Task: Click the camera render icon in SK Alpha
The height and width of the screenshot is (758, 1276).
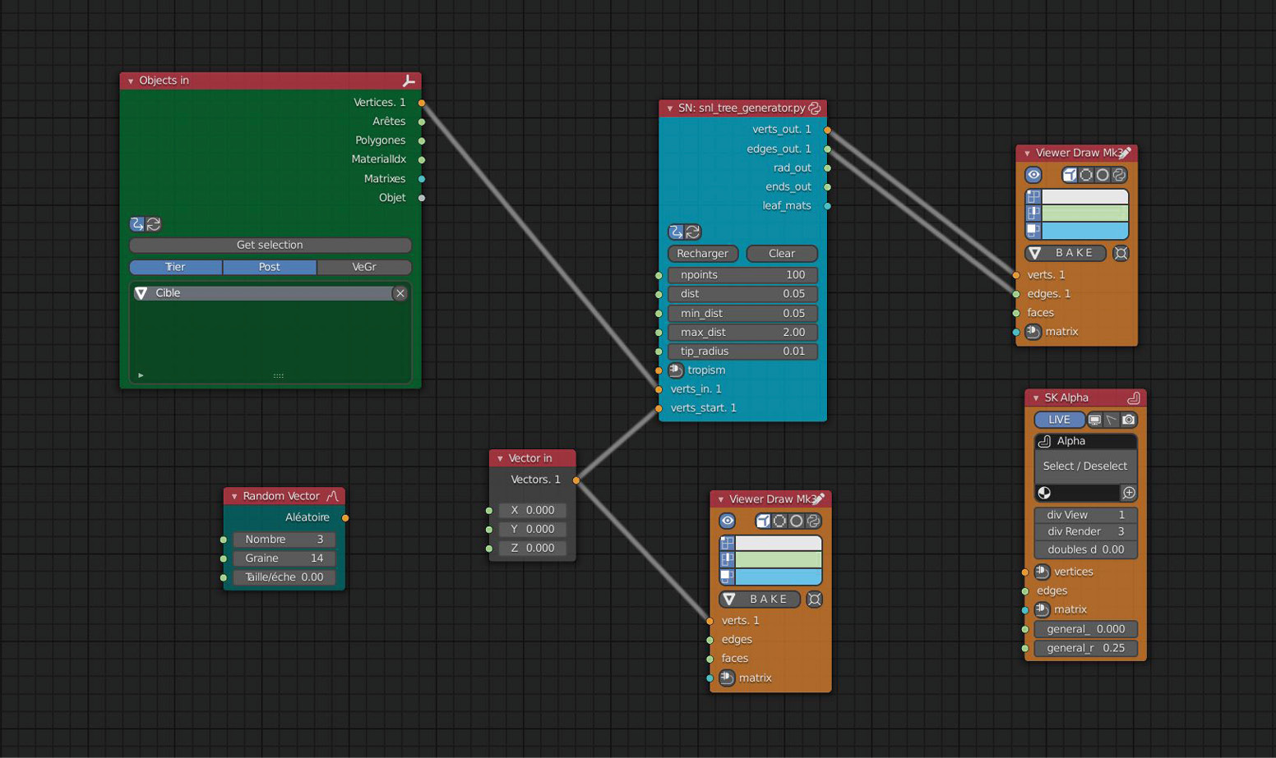Action: (1128, 420)
